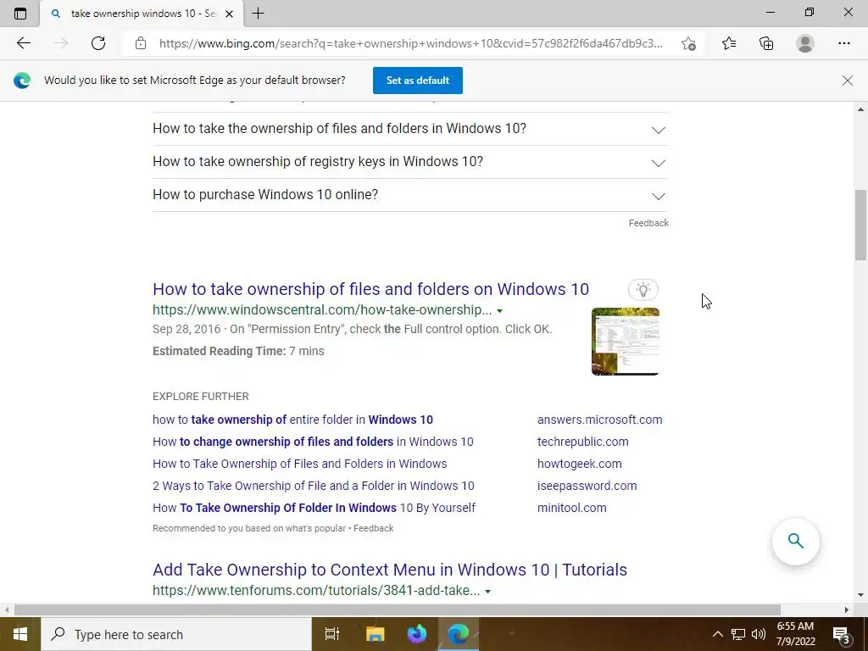Open 'How To Take Ownership Of Folder In Windows 10 By Yourself'

314,509
